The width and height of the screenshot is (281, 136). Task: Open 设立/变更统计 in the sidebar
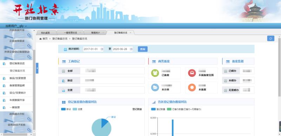coord(17,93)
